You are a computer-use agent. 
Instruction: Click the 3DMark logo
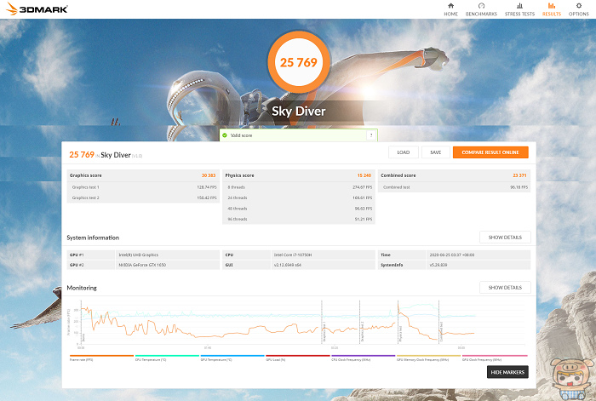pyautogui.click(x=37, y=9)
